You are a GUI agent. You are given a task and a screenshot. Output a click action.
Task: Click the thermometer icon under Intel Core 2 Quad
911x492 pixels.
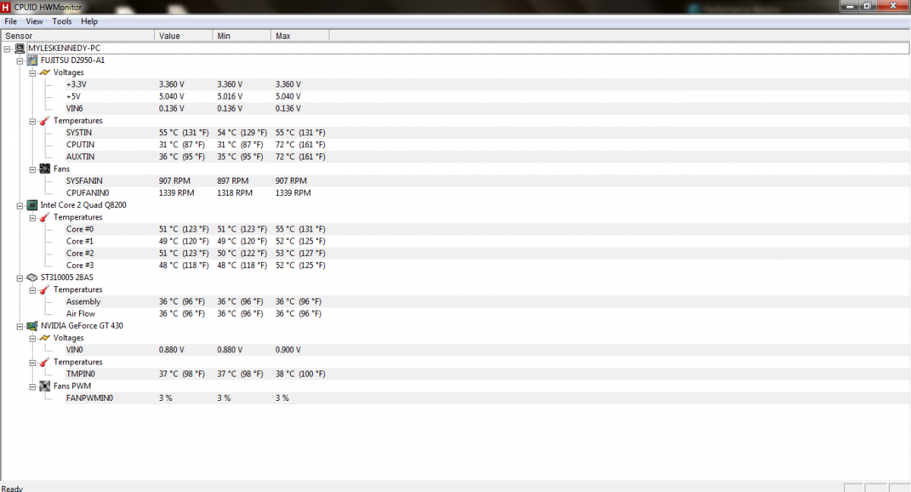coord(45,217)
